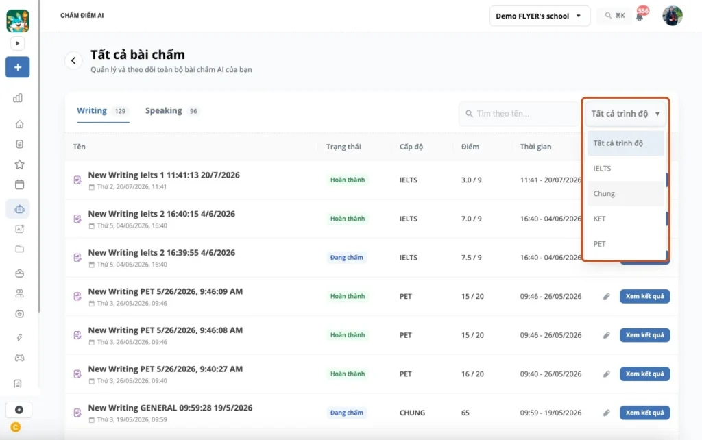Open "New Writing Ielts 2 16:40:15 4/6/2026" entry
702x440 pixels.
click(x=162, y=214)
